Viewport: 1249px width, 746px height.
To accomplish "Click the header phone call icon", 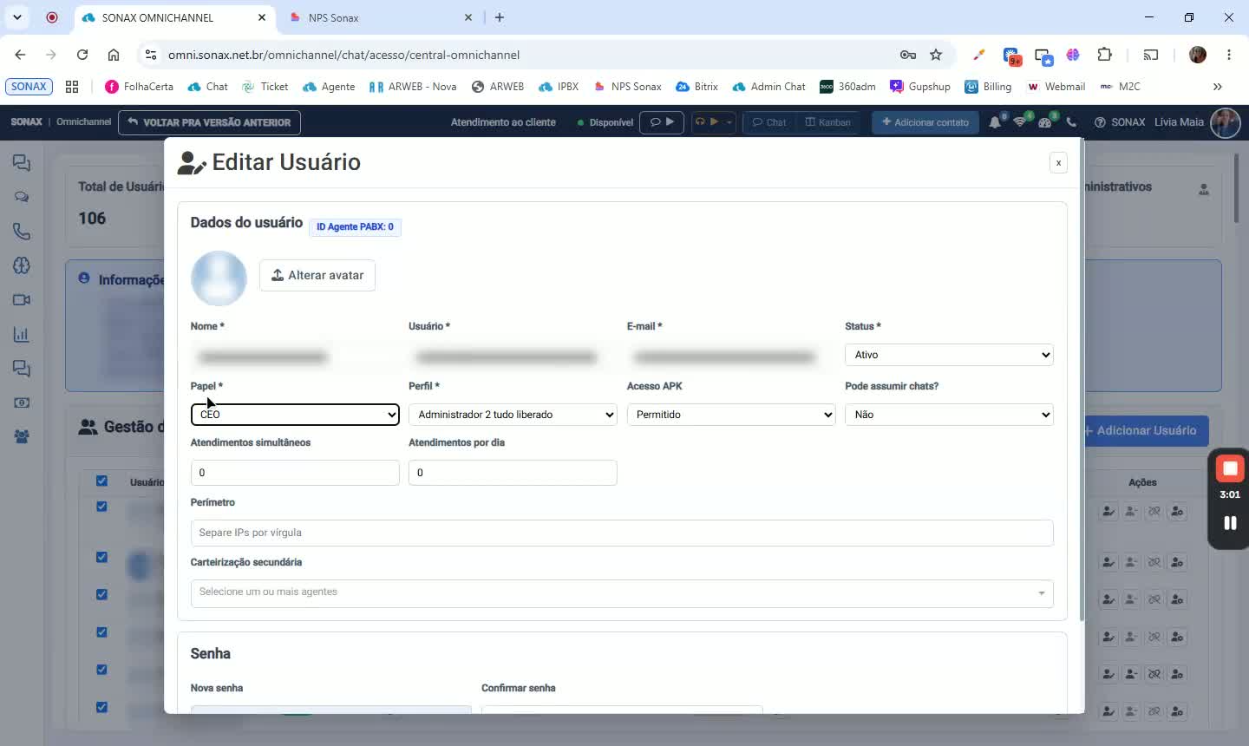I will (1071, 122).
